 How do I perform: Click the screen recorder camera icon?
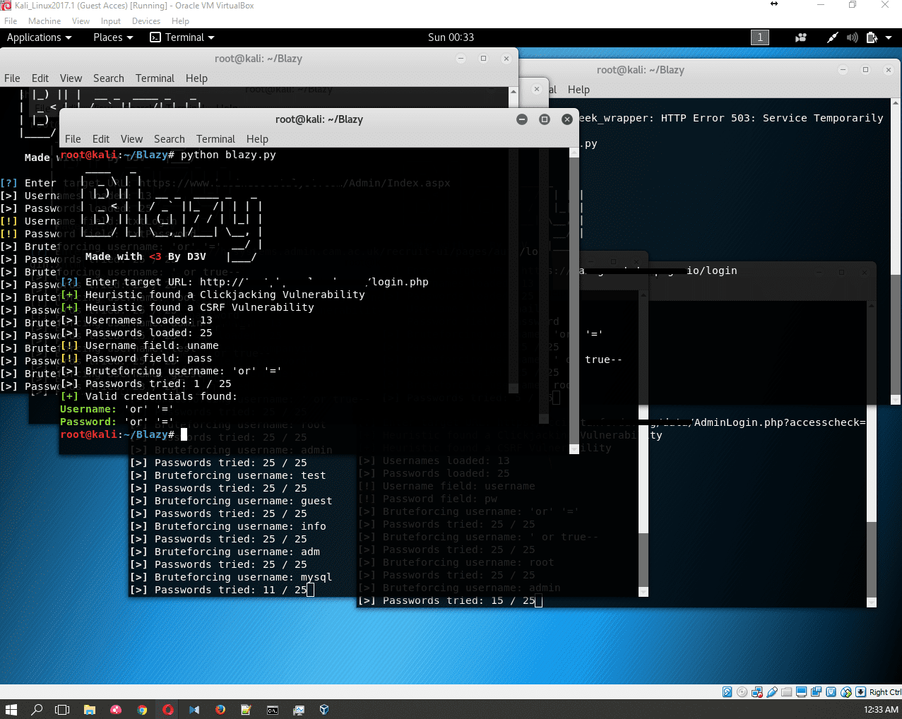pos(801,37)
